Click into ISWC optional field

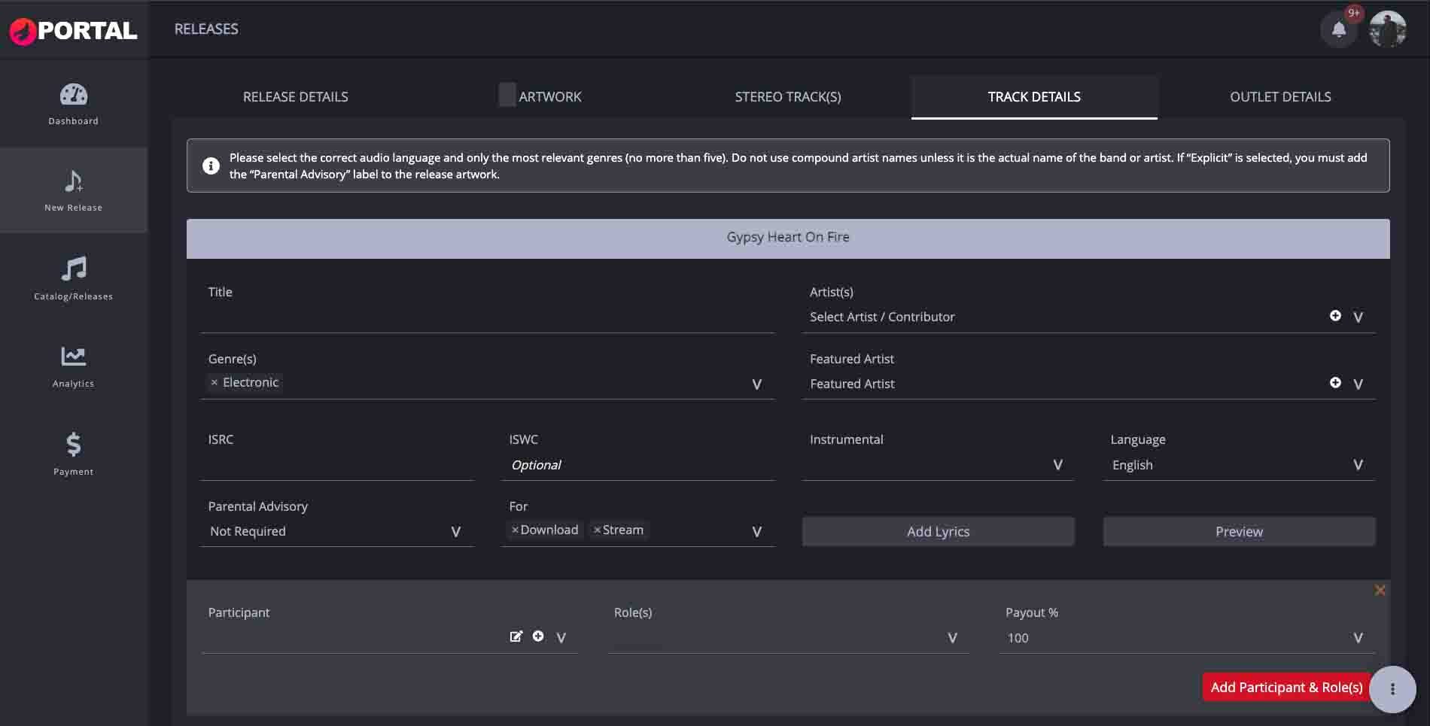point(638,465)
